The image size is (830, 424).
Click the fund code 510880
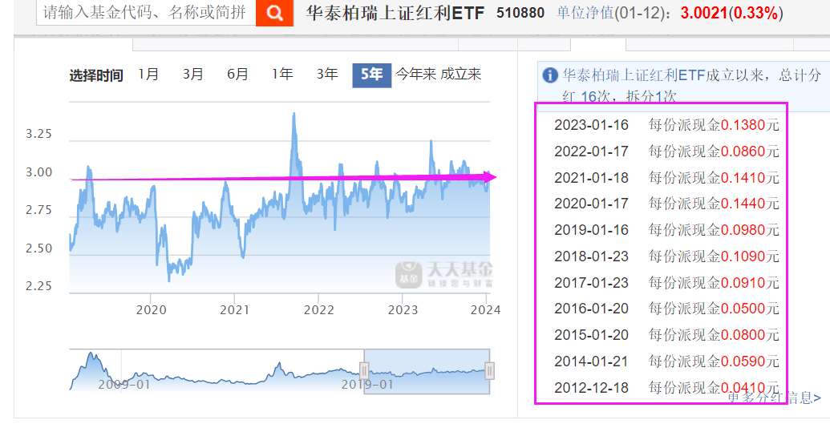(x=520, y=13)
